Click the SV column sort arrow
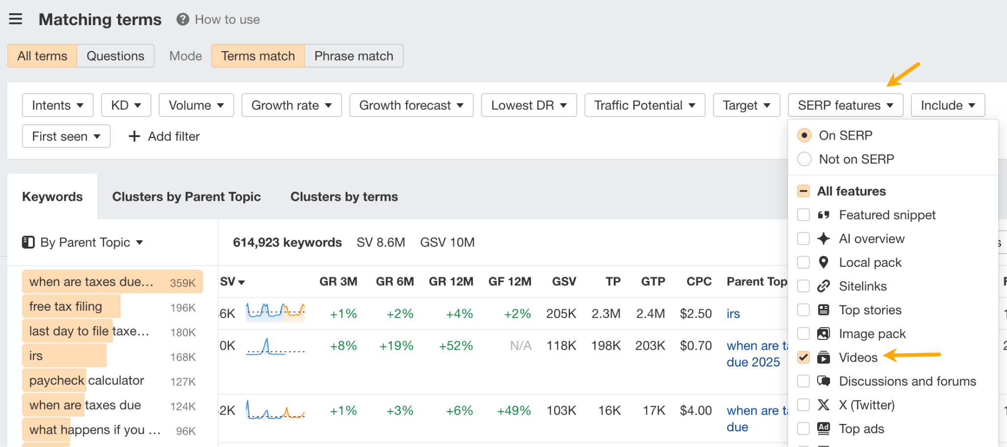Image resolution: width=1007 pixels, height=447 pixels. point(240,282)
